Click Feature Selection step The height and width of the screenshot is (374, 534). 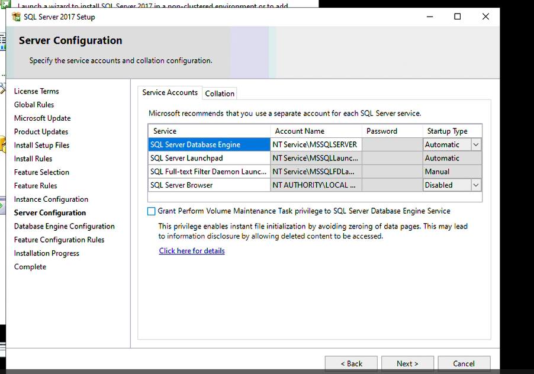[x=41, y=172]
